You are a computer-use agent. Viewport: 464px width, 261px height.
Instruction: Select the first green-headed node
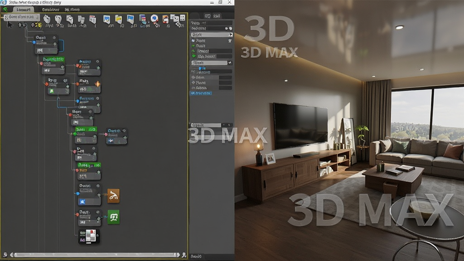coord(53,66)
